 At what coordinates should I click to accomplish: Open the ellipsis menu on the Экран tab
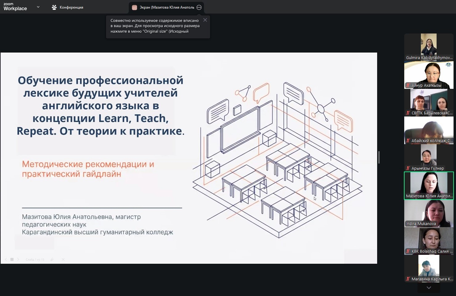(199, 7)
